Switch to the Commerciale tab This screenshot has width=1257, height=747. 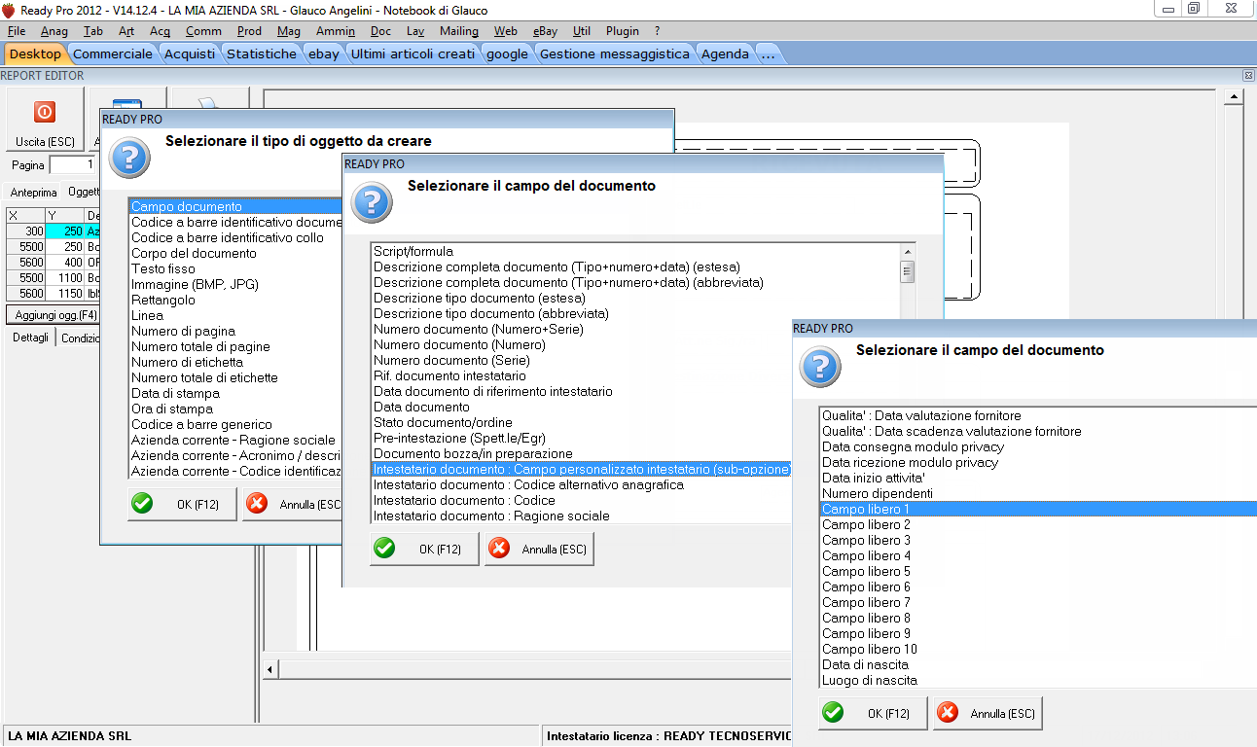[x=113, y=53]
